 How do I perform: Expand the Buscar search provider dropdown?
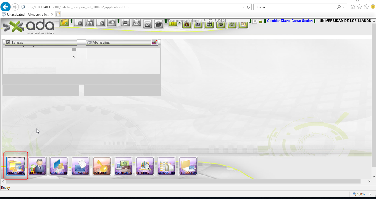tap(343, 7)
